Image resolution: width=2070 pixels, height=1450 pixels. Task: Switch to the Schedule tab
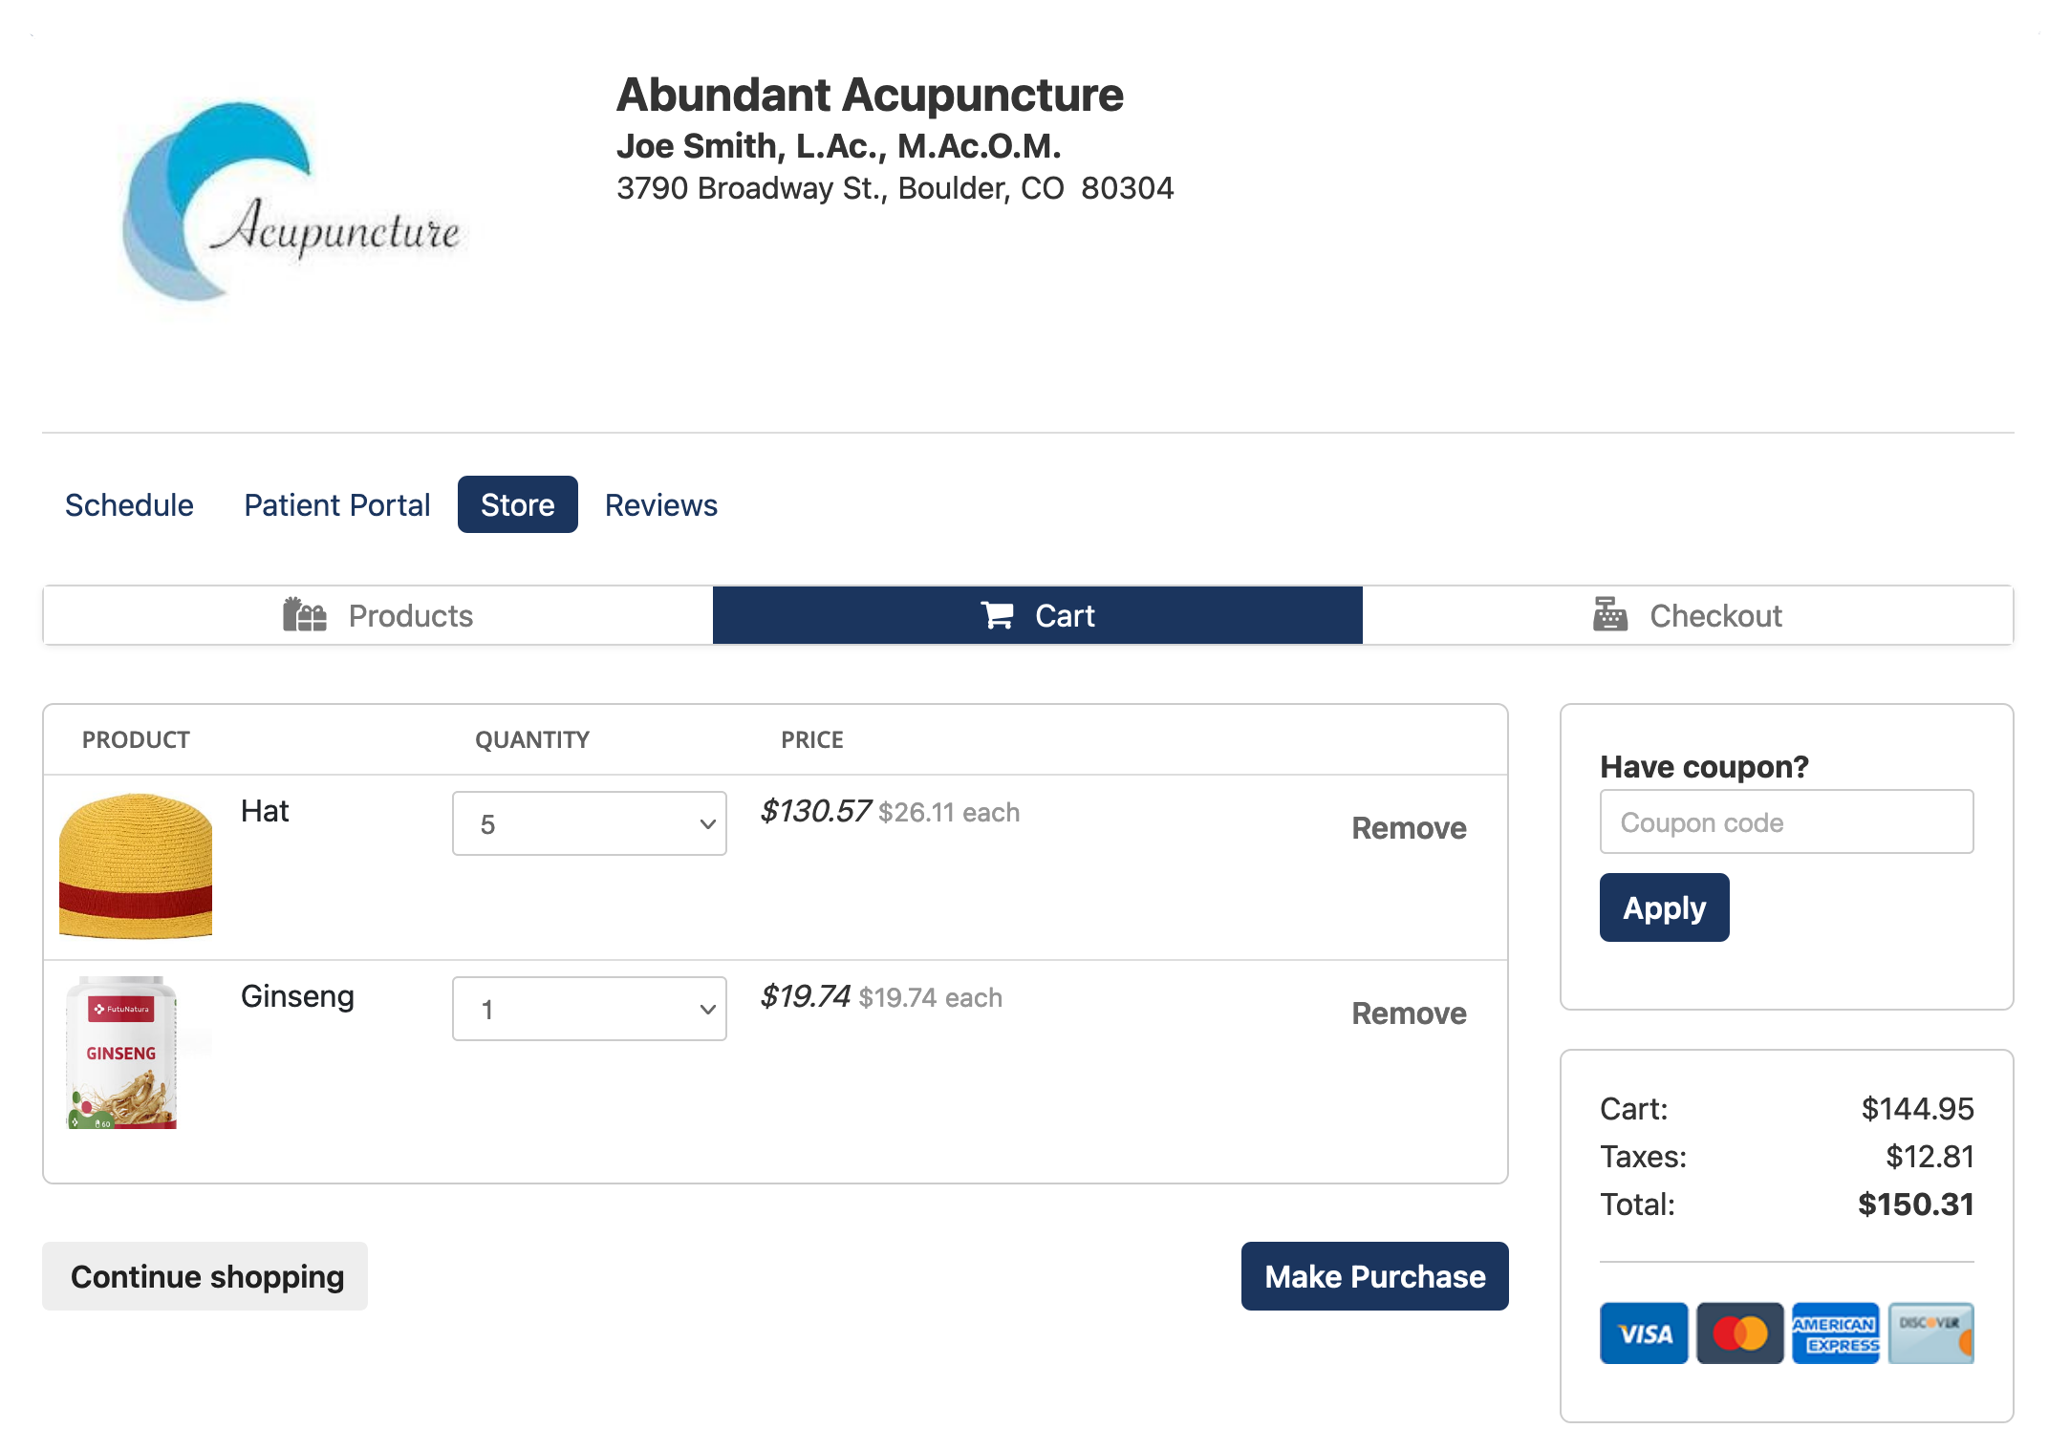coord(129,504)
